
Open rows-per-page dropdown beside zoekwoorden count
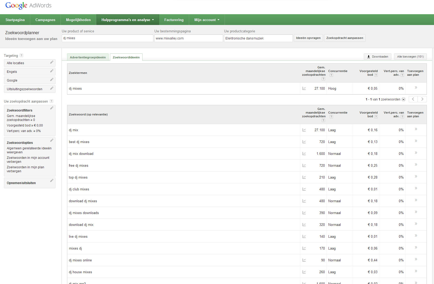(403, 99)
